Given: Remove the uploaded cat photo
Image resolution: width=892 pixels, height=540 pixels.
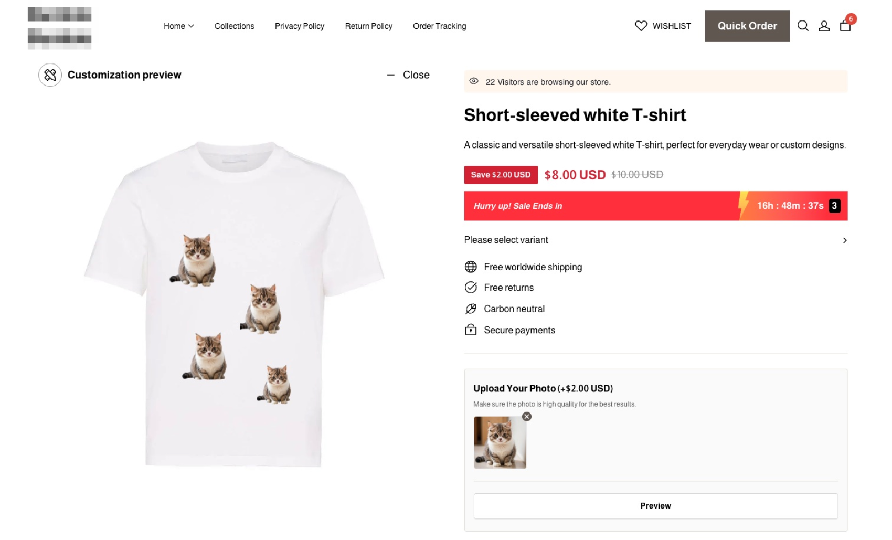Looking at the screenshot, I should [x=527, y=417].
